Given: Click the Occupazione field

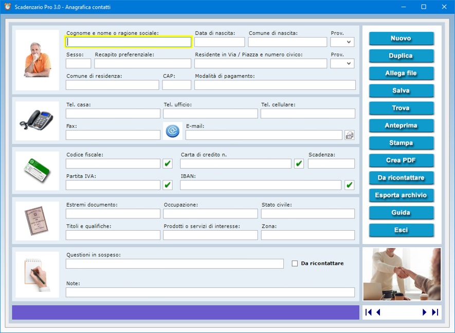Looking at the screenshot, I should point(210,213).
